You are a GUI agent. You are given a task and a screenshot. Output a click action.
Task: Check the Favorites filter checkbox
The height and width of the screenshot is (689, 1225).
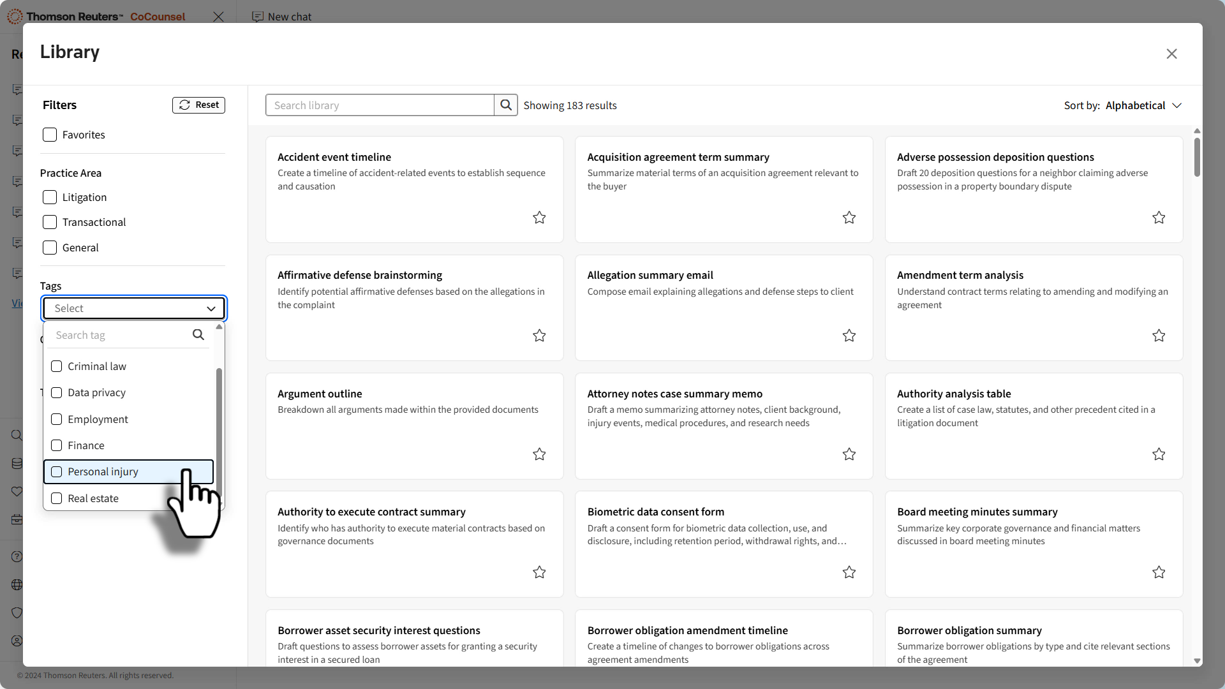(x=50, y=135)
